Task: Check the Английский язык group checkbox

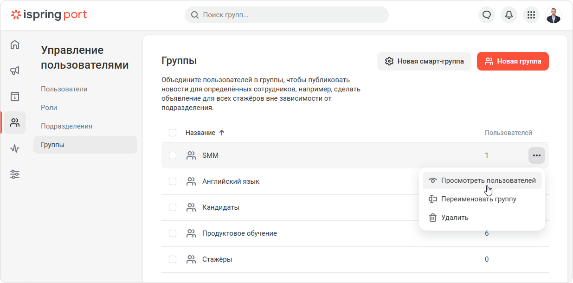Action: (x=173, y=181)
